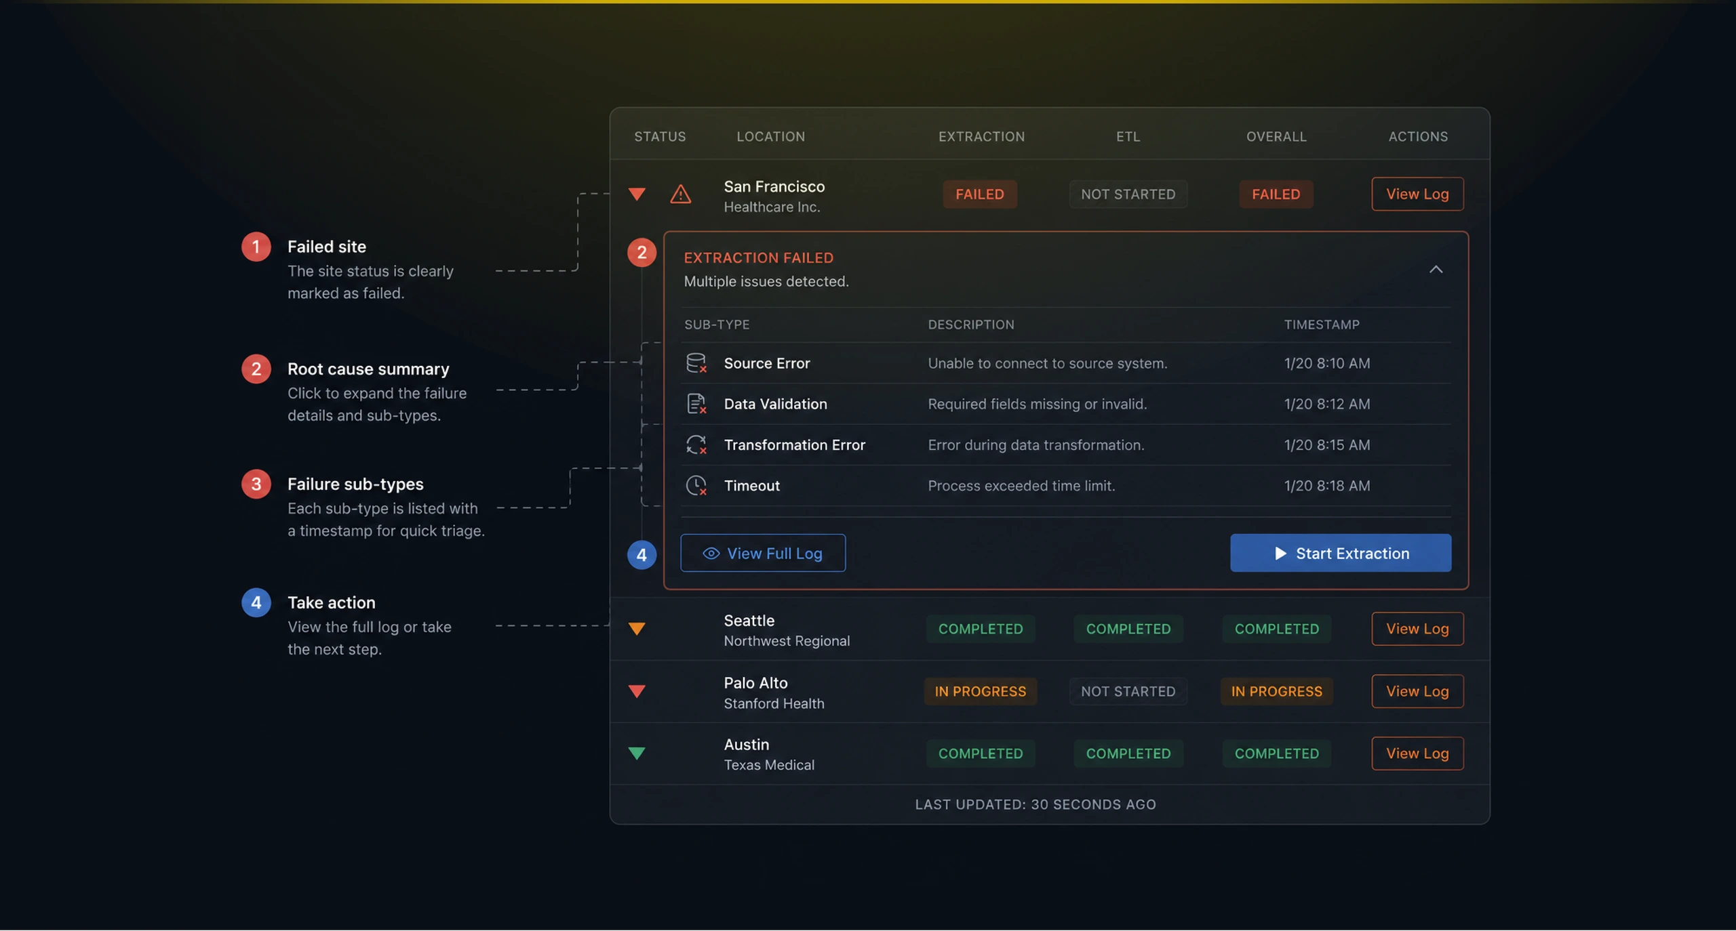Expand the Seattle row with the orange triangle

[637, 629]
